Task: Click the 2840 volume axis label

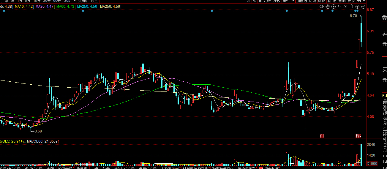Action: tap(371, 145)
